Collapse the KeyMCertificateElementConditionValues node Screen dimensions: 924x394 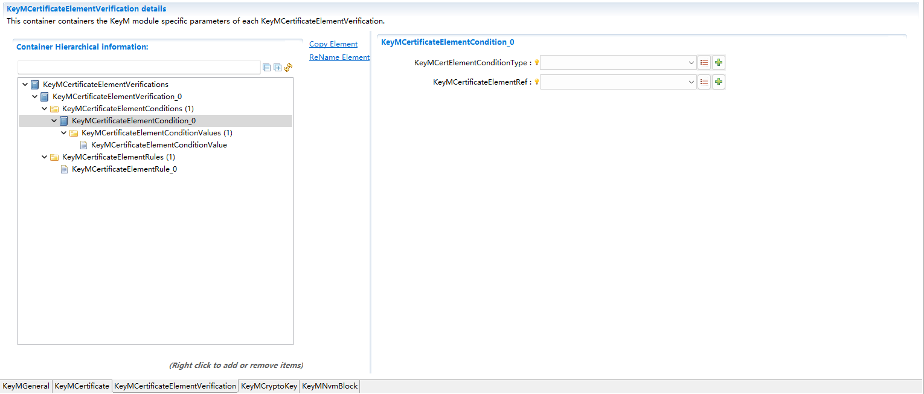(63, 132)
